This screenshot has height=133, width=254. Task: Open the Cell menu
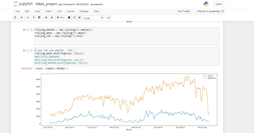59,11
